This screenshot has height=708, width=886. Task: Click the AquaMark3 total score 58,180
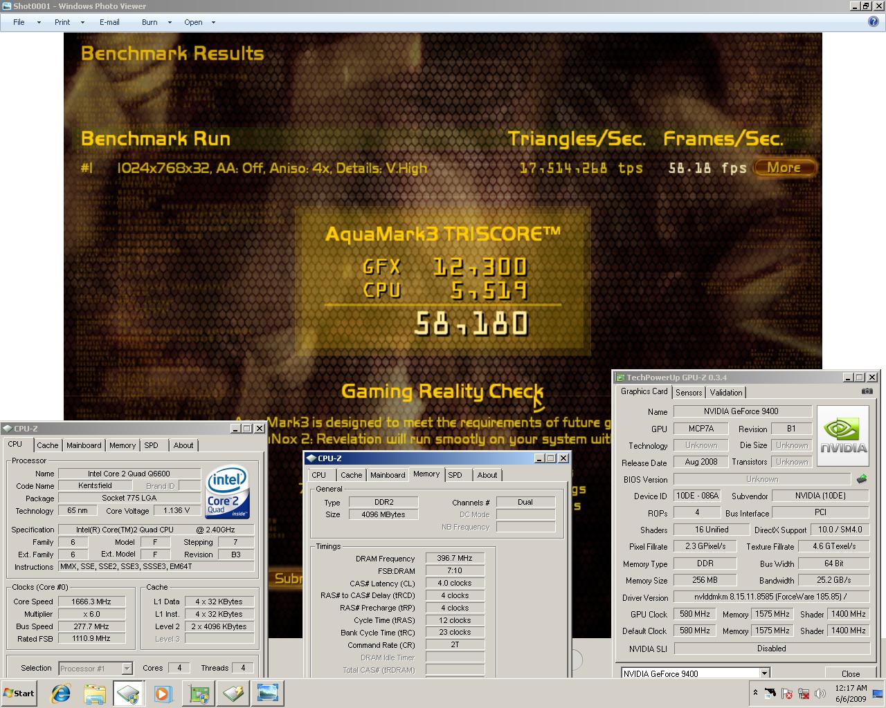click(x=471, y=324)
